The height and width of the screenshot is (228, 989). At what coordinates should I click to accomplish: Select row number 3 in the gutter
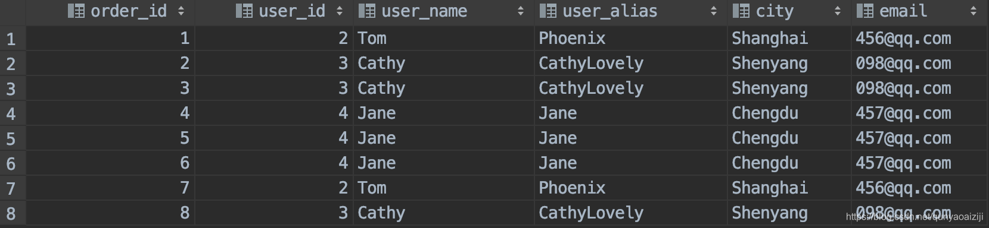(13, 88)
